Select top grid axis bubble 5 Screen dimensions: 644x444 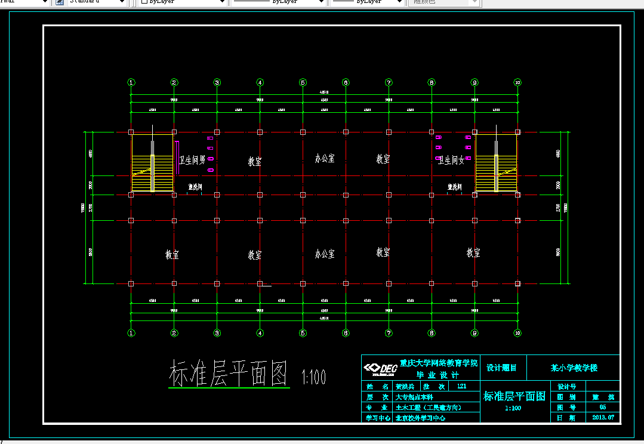pyautogui.click(x=303, y=82)
